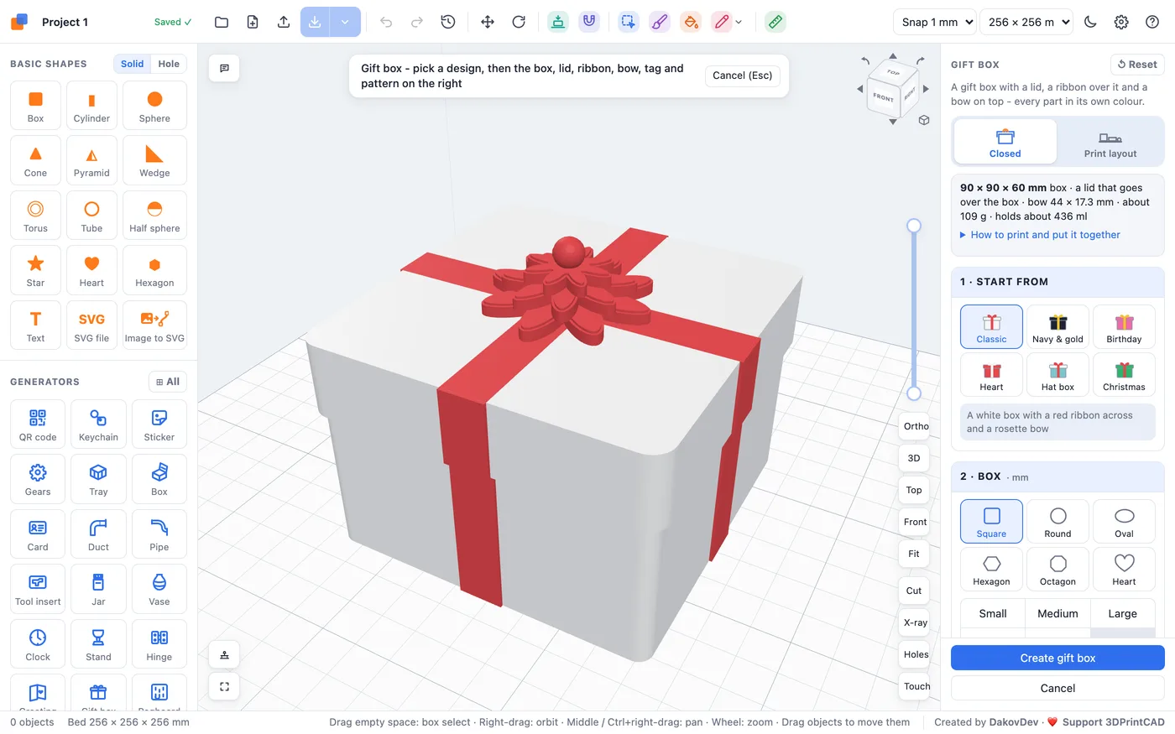
Task: Expand the All generators list
Action: coord(168,382)
